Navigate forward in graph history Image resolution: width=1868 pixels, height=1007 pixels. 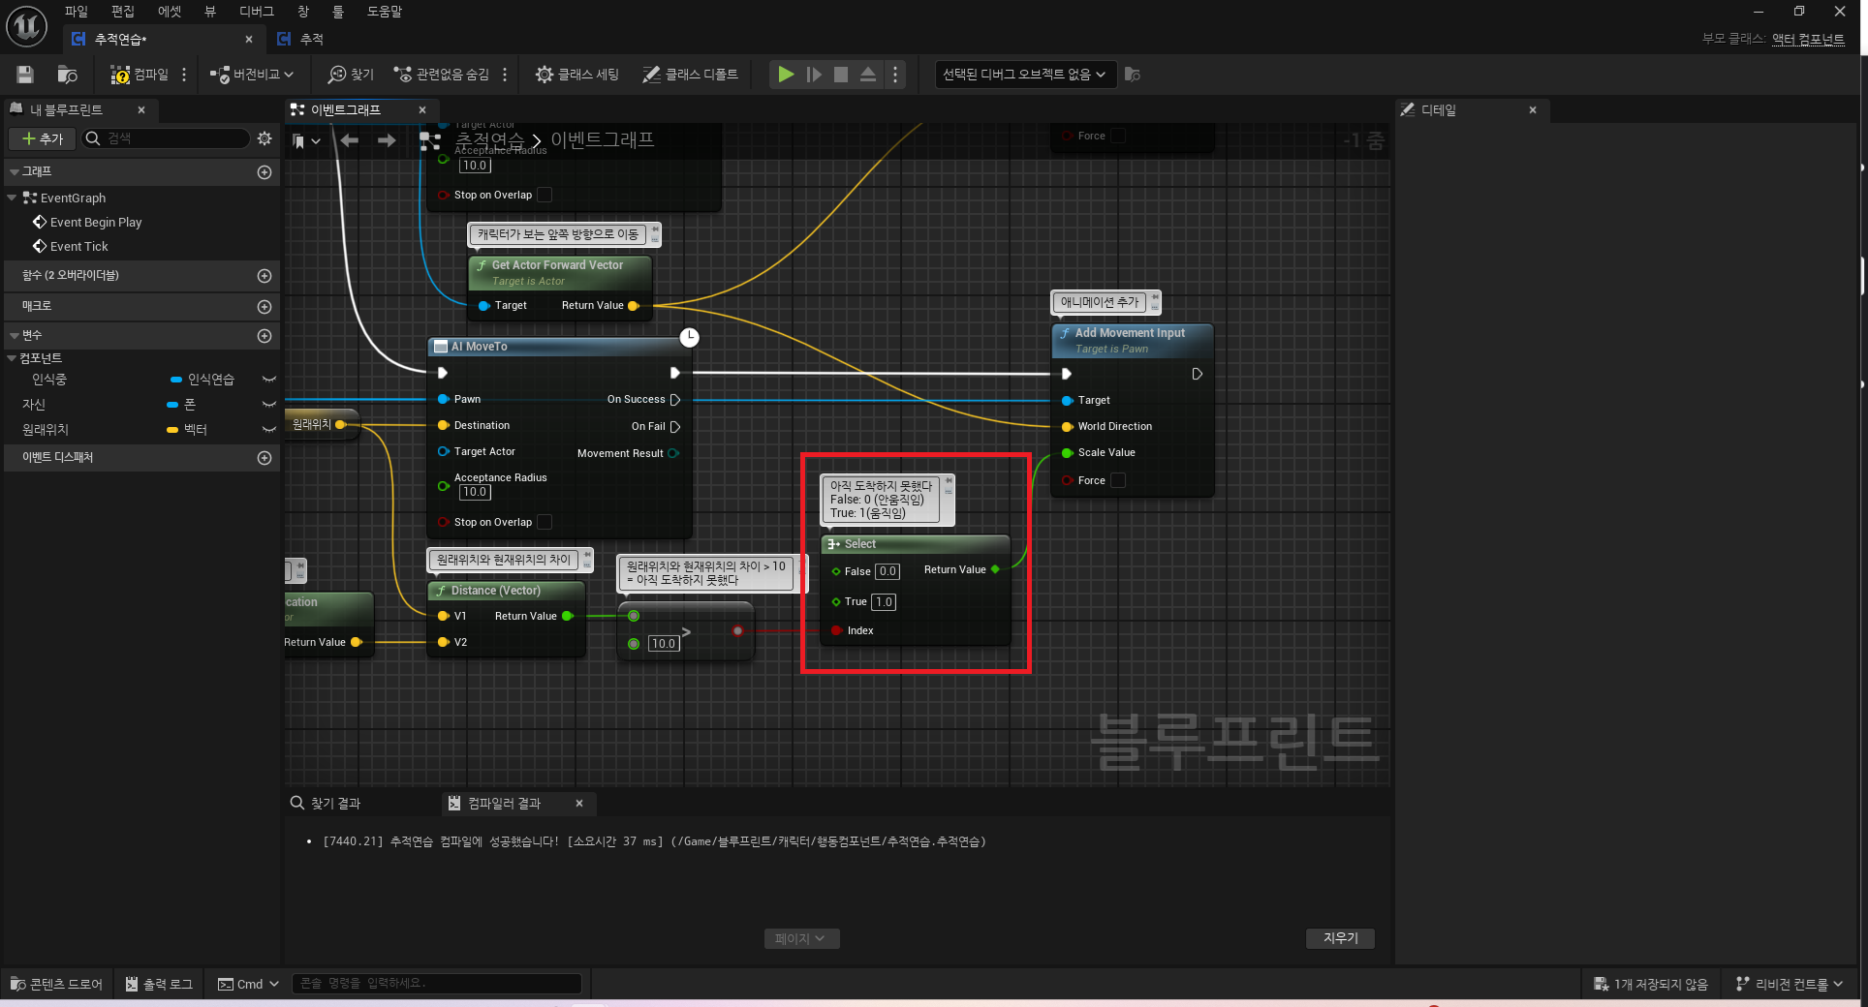click(x=386, y=141)
